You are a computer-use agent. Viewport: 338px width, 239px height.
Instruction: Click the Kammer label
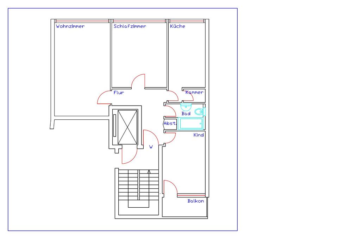(194, 93)
